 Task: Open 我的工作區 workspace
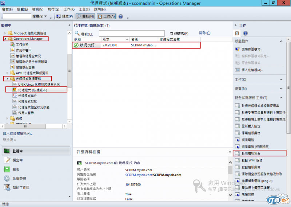point(36,187)
